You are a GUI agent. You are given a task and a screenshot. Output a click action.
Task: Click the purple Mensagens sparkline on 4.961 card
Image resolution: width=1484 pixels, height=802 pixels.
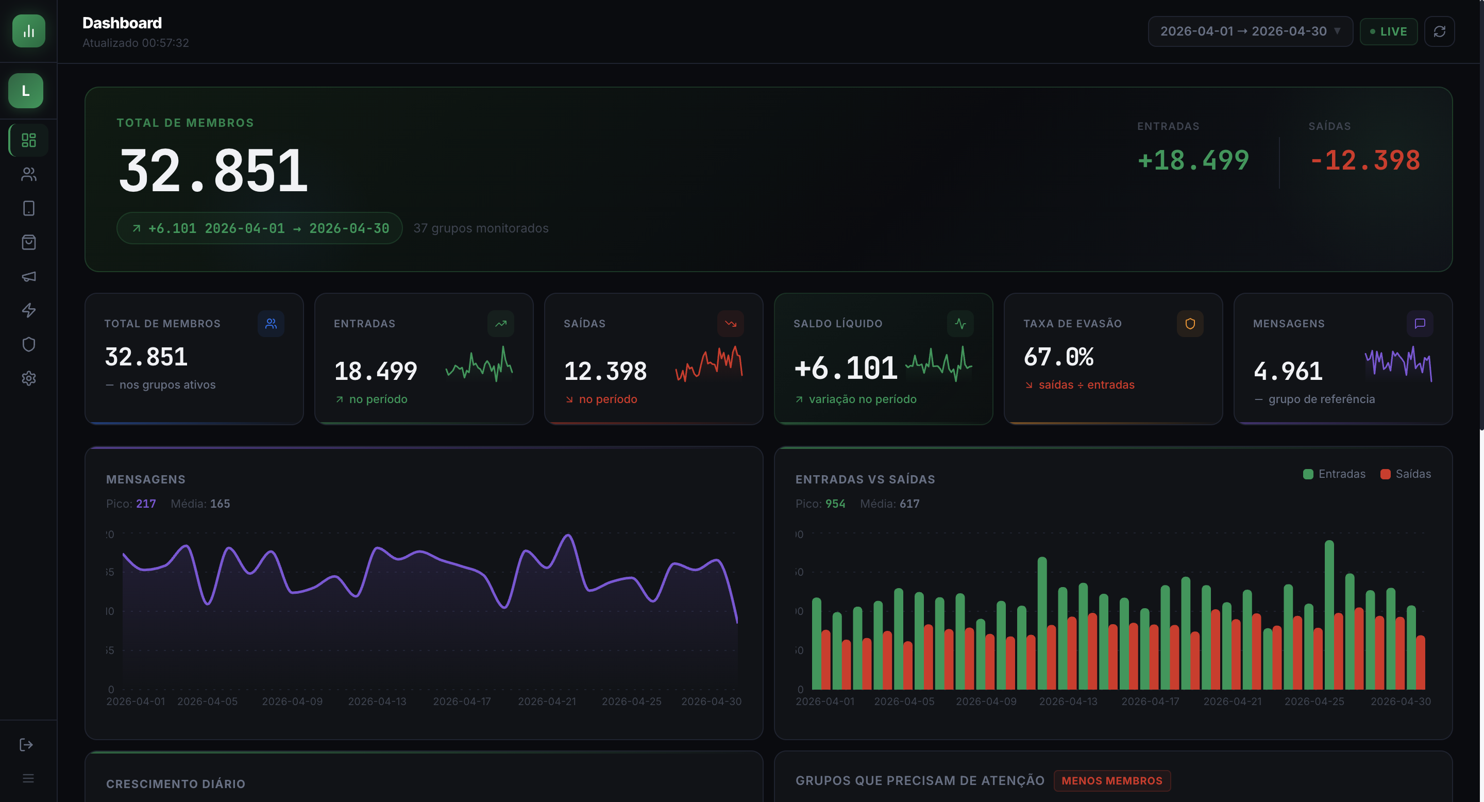pos(1398,363)
